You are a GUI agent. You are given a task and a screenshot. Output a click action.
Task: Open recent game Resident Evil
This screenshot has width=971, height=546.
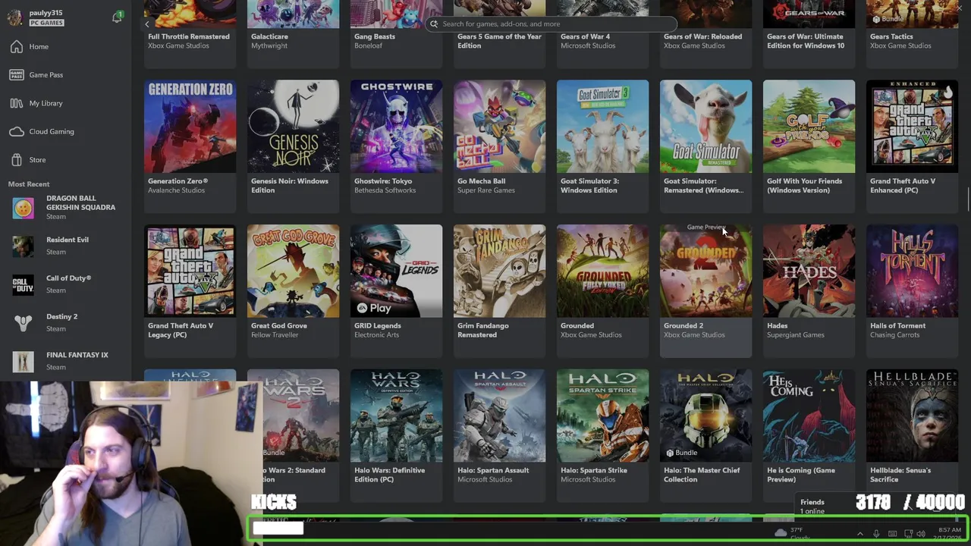click(65, 246)
